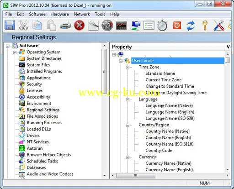Select Running Processes in tree

pos(44,122)
